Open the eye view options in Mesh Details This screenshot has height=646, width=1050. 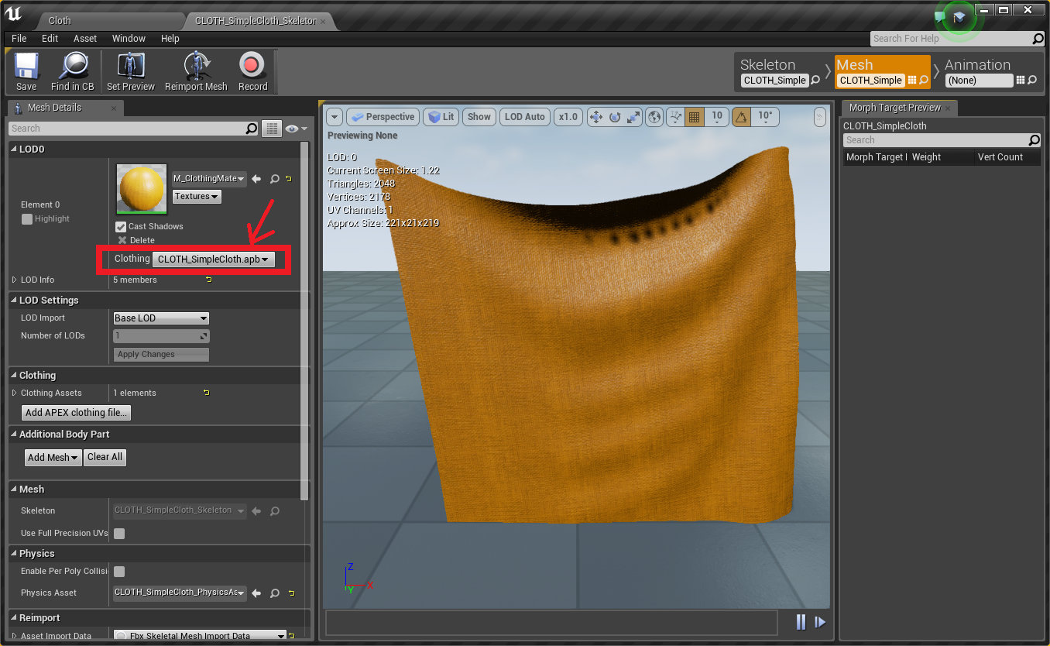[x=296, y=129]
